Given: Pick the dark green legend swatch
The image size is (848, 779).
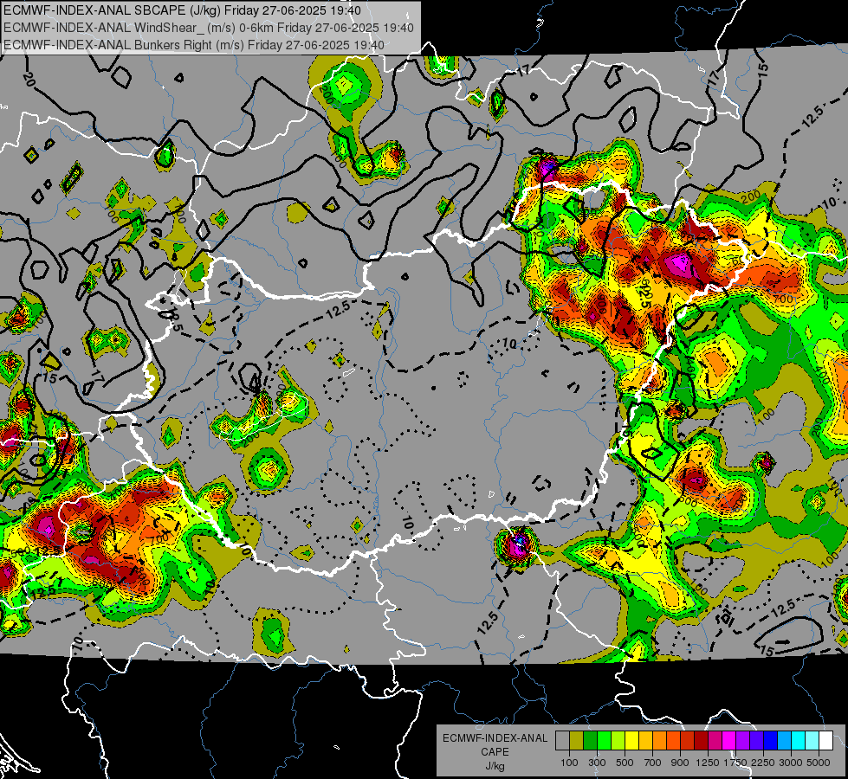Looking at the screenshot, I should pos(590,741).
